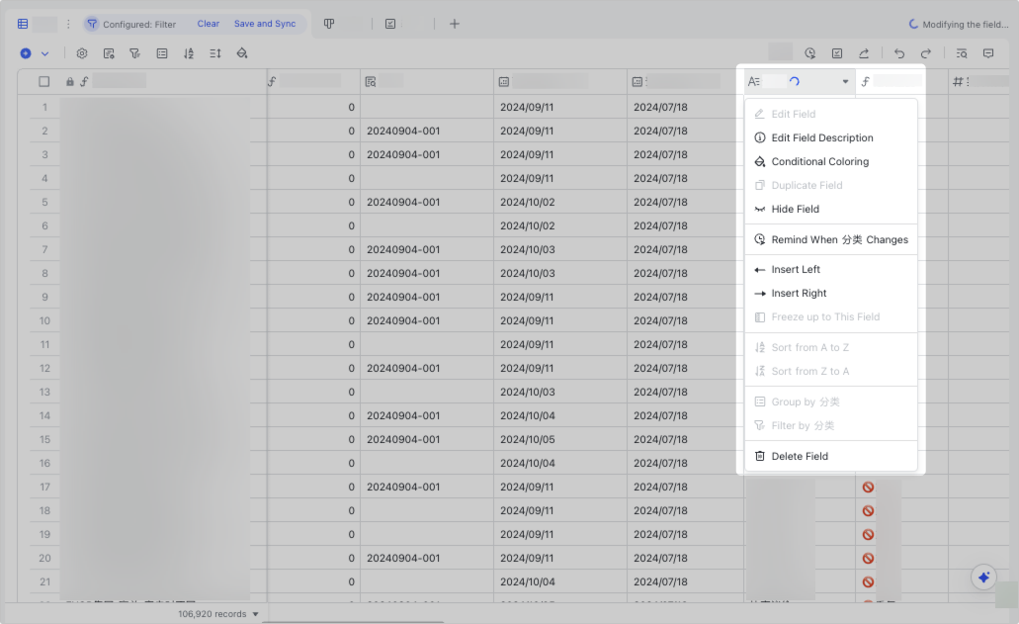Screen dimensions: 1019x624
Task: Open the paint bucket coloring tool in toolbar
Action: tap(242, 53)
